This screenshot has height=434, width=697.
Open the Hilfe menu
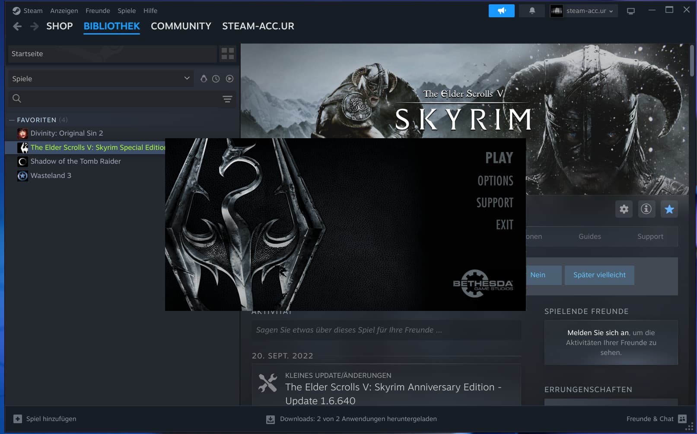point(150,11)
